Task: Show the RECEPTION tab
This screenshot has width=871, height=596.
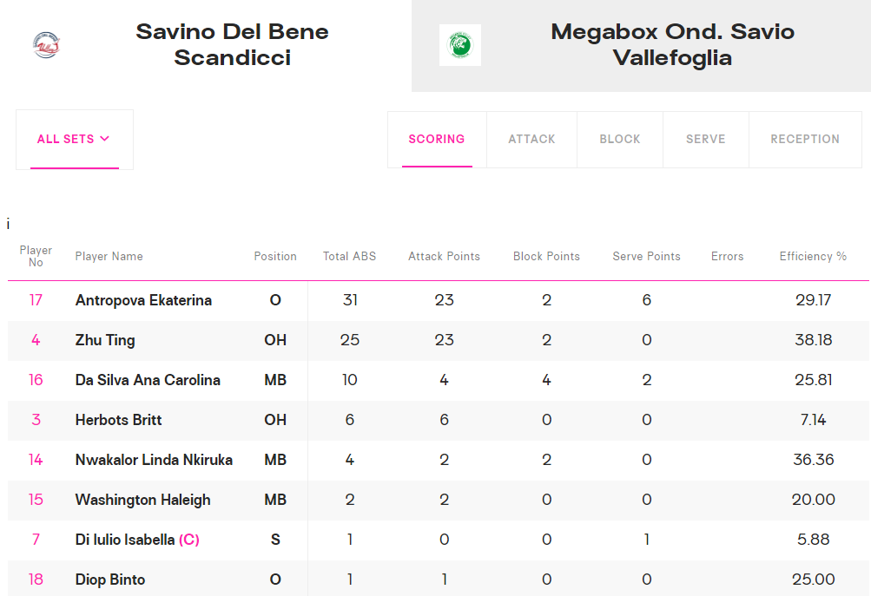Action: pos(805,140)
